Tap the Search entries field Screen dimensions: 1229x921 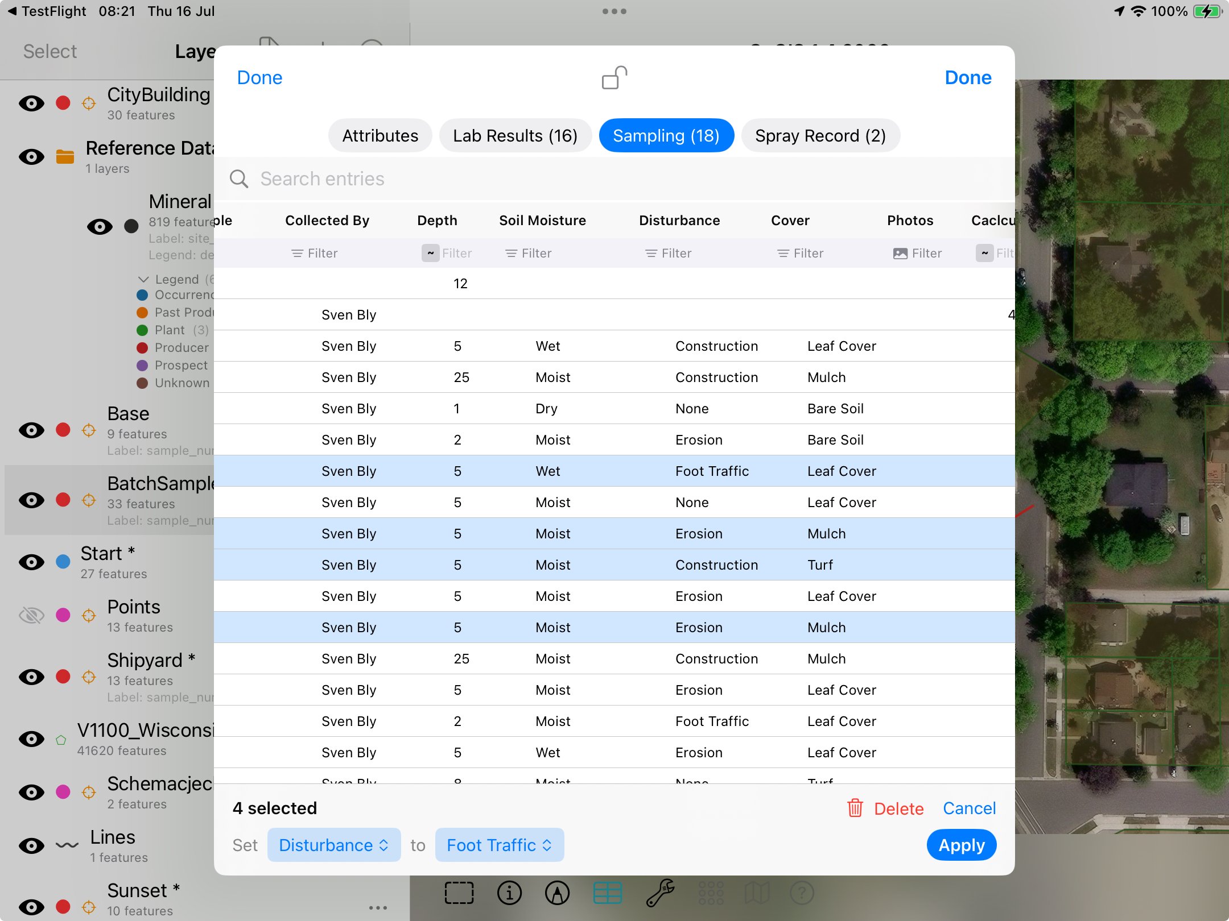pos(614,179)
